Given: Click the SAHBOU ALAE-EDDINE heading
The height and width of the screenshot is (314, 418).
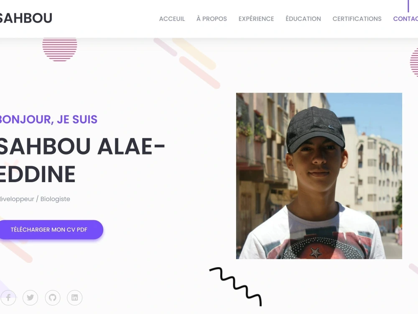Looking at the screenshot, I should [82, 160].
